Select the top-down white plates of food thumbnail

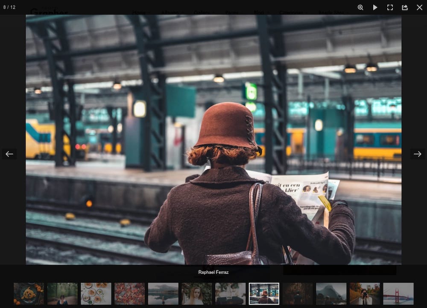click(96, 293)
